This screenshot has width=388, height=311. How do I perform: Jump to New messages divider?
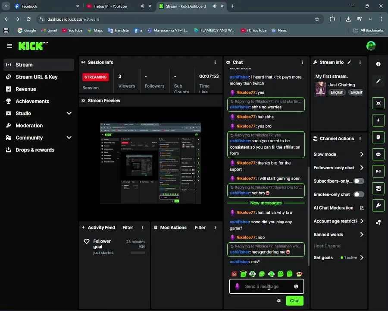coord(266,203)
